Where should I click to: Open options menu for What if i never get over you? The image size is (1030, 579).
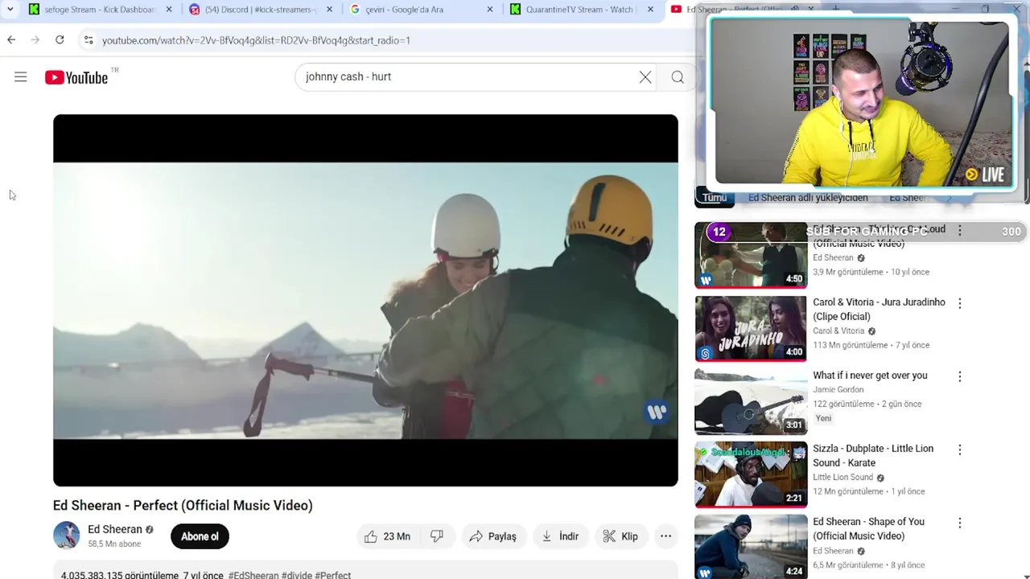[959, 376]
